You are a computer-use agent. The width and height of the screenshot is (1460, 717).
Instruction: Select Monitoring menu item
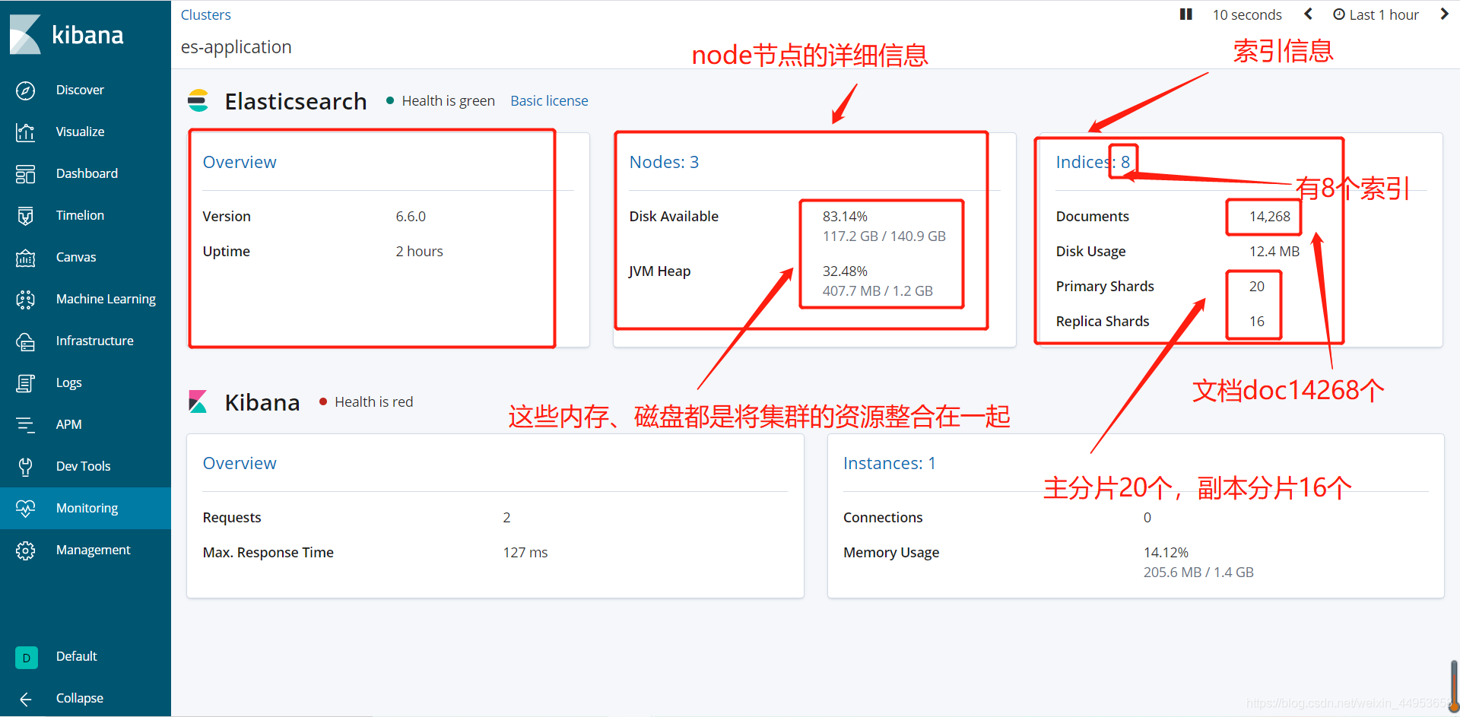(x=87, y=509)
